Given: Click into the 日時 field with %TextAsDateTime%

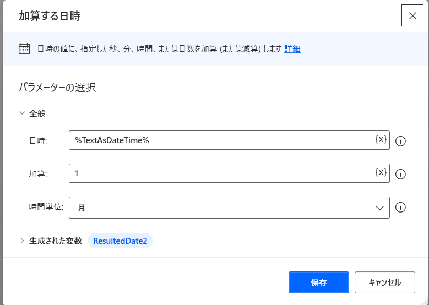Looking at the screenshot, I should click(229, 140).
